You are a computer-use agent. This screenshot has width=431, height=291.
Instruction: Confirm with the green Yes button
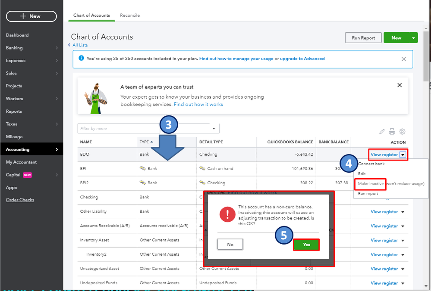306,245
